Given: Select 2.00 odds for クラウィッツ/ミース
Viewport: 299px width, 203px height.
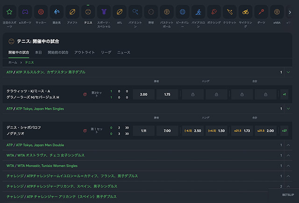Looking at the screenshot, I should tap(143, 94).
